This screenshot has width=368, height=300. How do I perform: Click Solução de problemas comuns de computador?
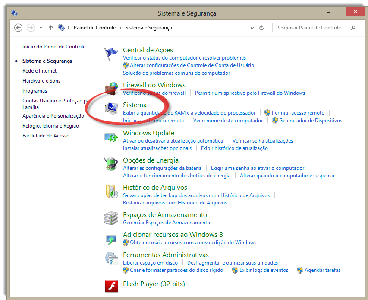click(176, 73)
